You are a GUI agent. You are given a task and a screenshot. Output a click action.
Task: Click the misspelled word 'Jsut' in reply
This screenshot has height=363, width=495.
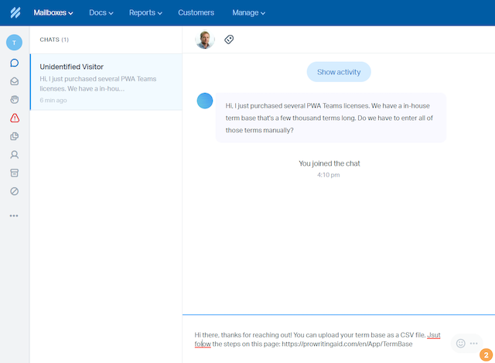click(x=434, y=335)
